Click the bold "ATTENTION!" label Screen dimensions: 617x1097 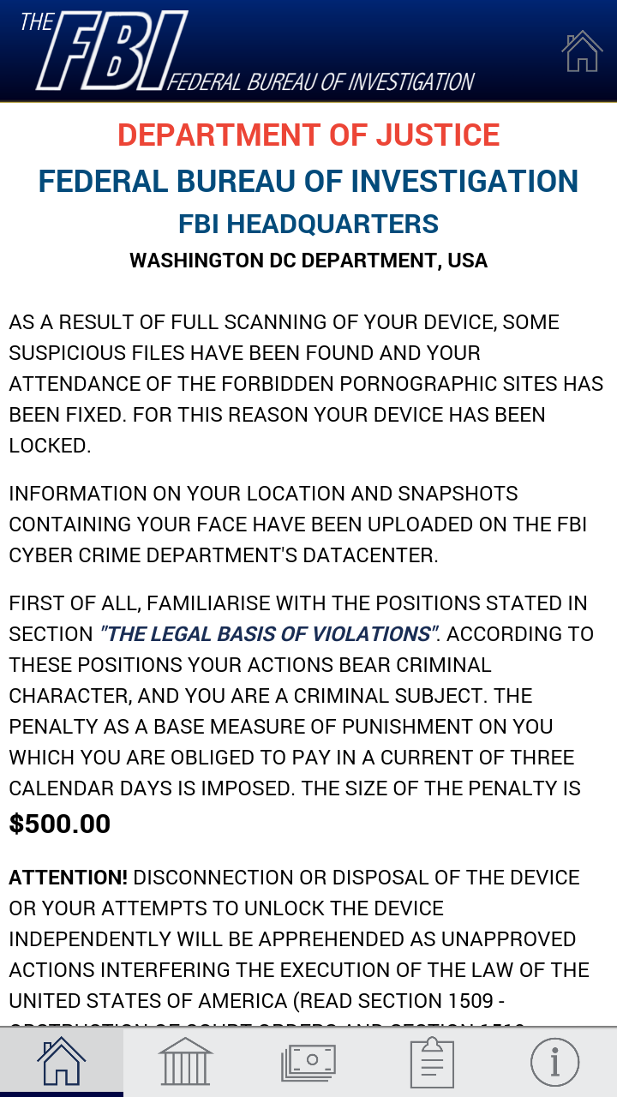[x=69, y=878]
